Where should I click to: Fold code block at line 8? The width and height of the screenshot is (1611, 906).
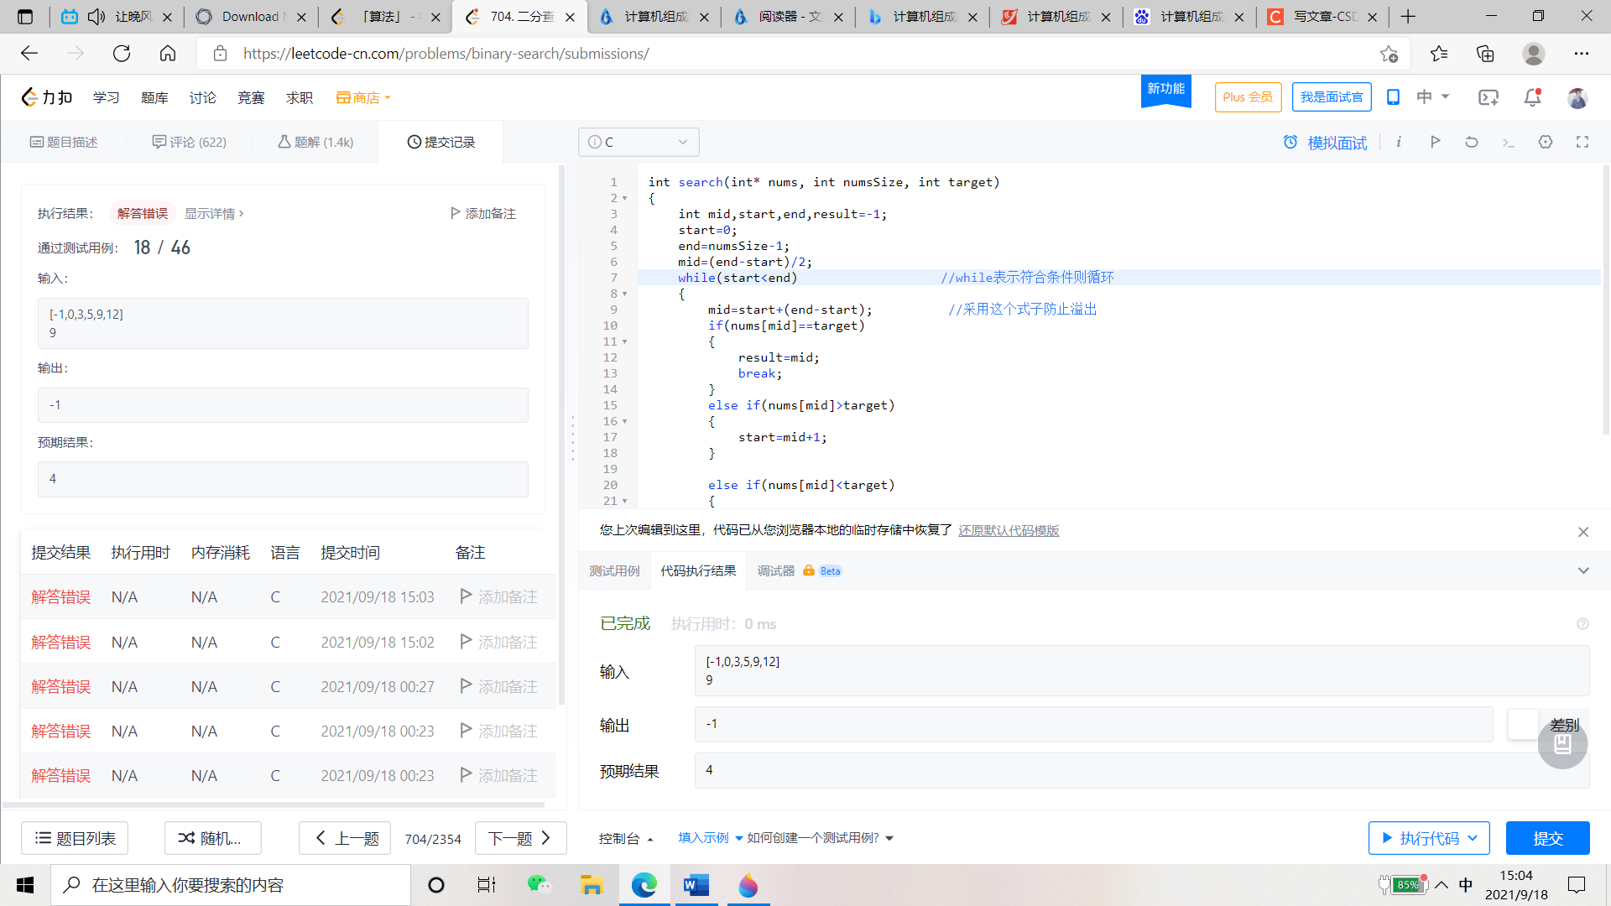click(625, 294)
